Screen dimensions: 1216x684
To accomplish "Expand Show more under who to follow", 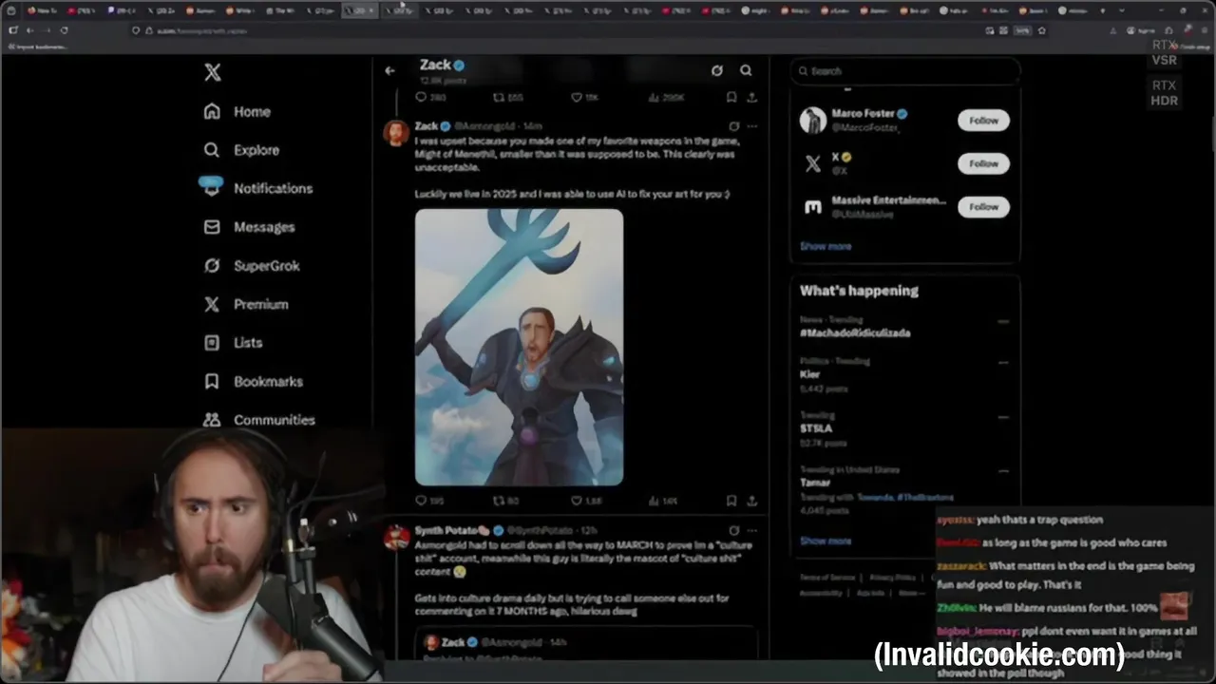I will 826,246.
